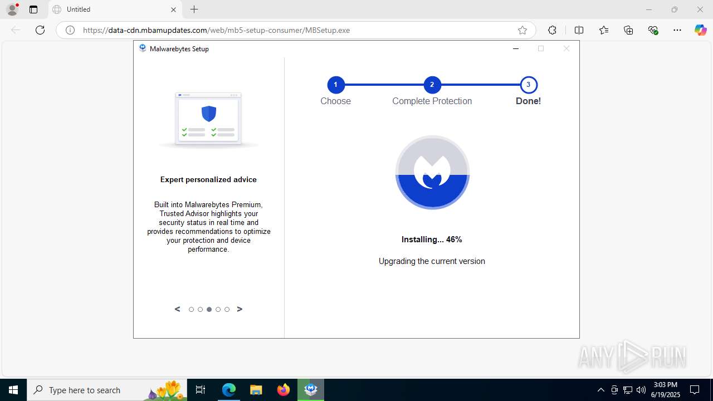Open volume speaker tray icon

(641, 390)
